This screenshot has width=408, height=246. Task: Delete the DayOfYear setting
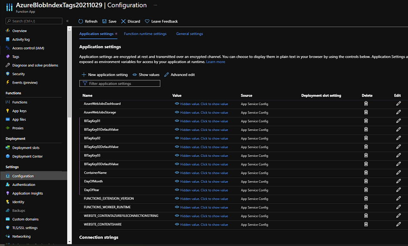click(366, 190)
